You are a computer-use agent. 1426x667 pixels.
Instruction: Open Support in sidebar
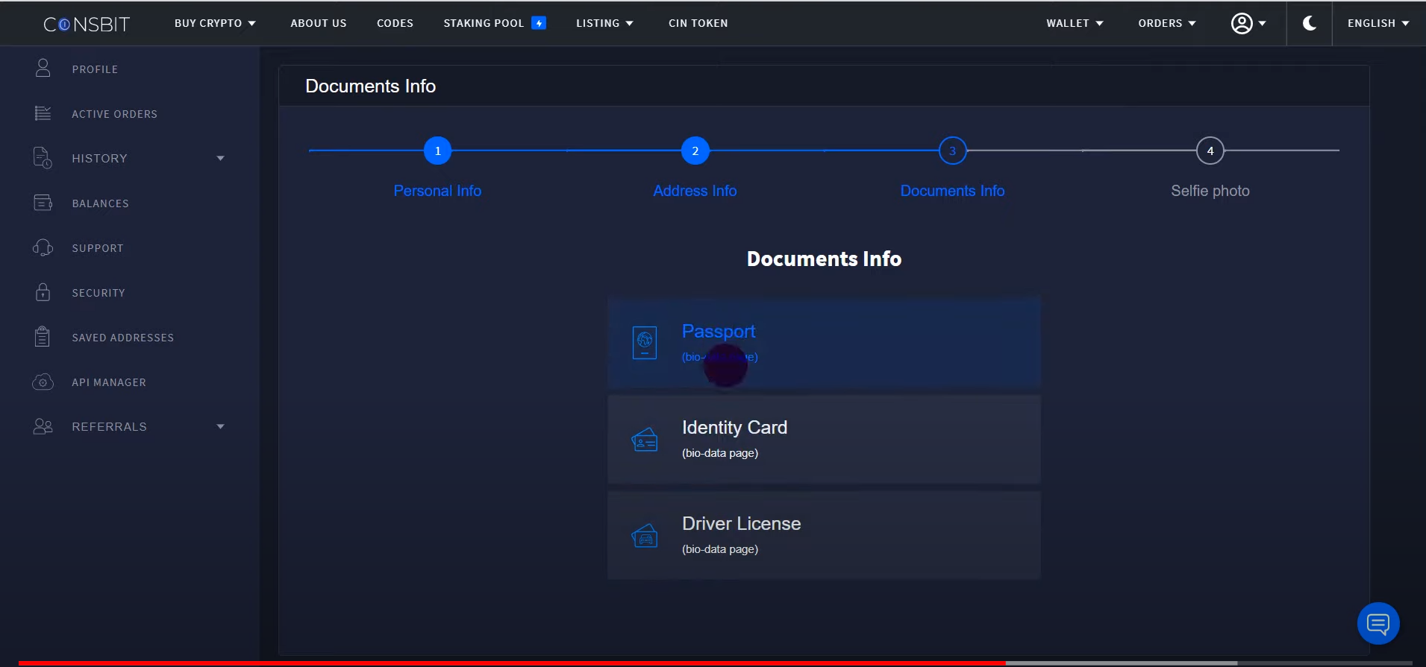click(98, 248)
